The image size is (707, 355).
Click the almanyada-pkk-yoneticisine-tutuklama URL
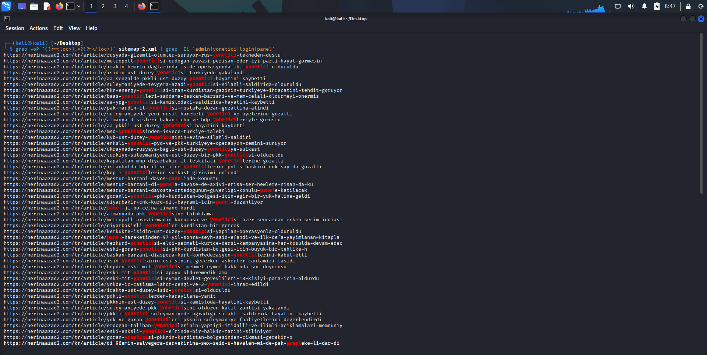108,214
